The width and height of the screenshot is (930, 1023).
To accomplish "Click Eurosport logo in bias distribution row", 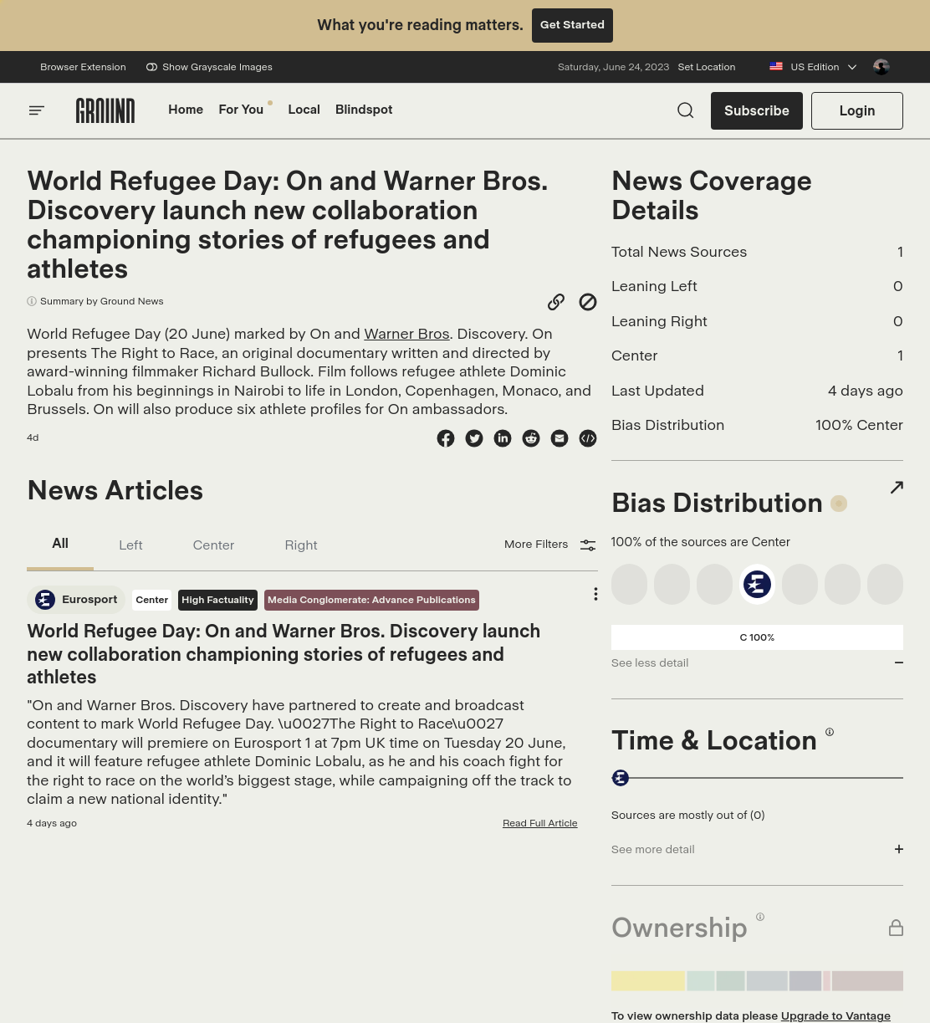I will (757, 584).
